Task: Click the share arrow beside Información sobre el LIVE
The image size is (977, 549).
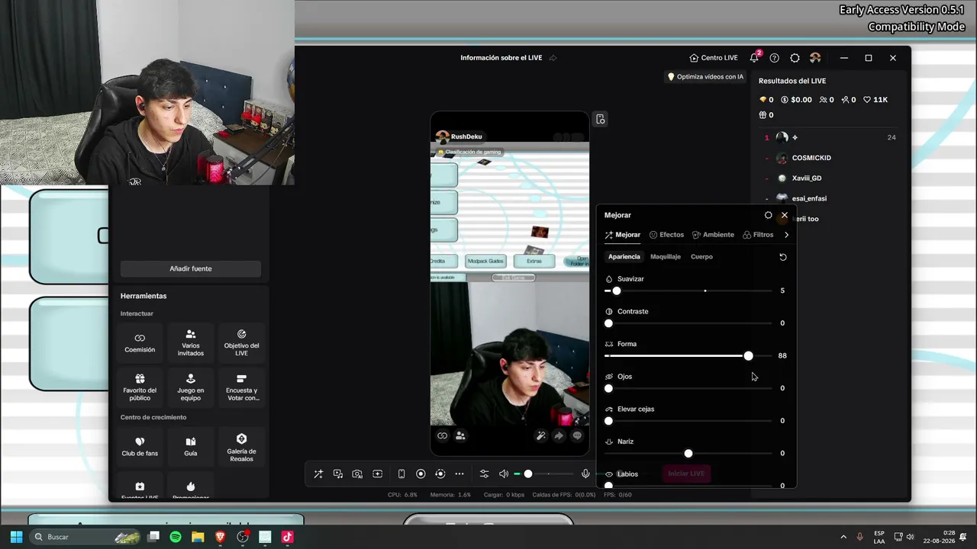Action: point(553,58)
